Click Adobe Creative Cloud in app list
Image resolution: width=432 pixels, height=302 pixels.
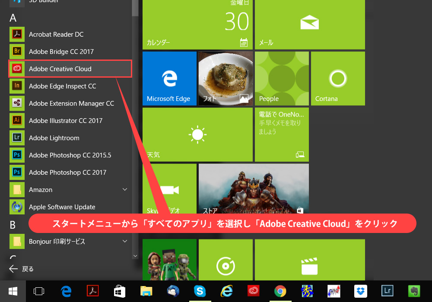pyautogui.click(x=70, y=69)
